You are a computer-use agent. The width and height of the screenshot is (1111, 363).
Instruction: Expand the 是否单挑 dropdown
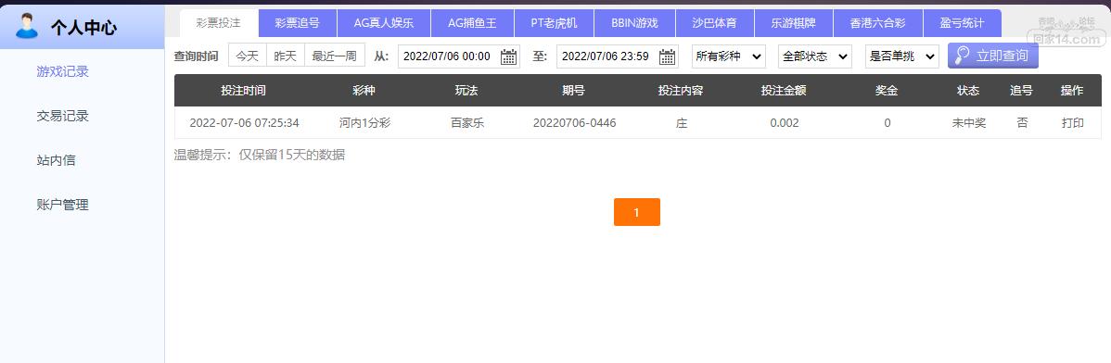(x=902, y=56)
